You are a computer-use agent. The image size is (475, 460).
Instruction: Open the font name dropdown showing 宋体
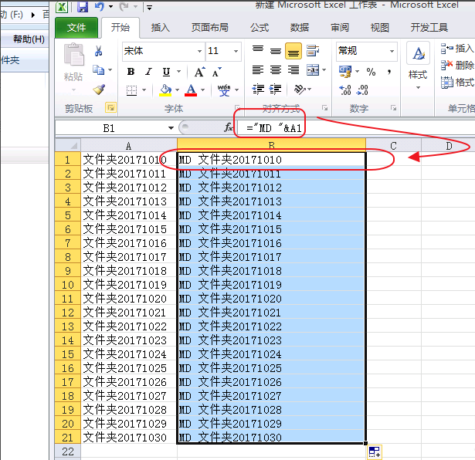(x=162, y=51)
